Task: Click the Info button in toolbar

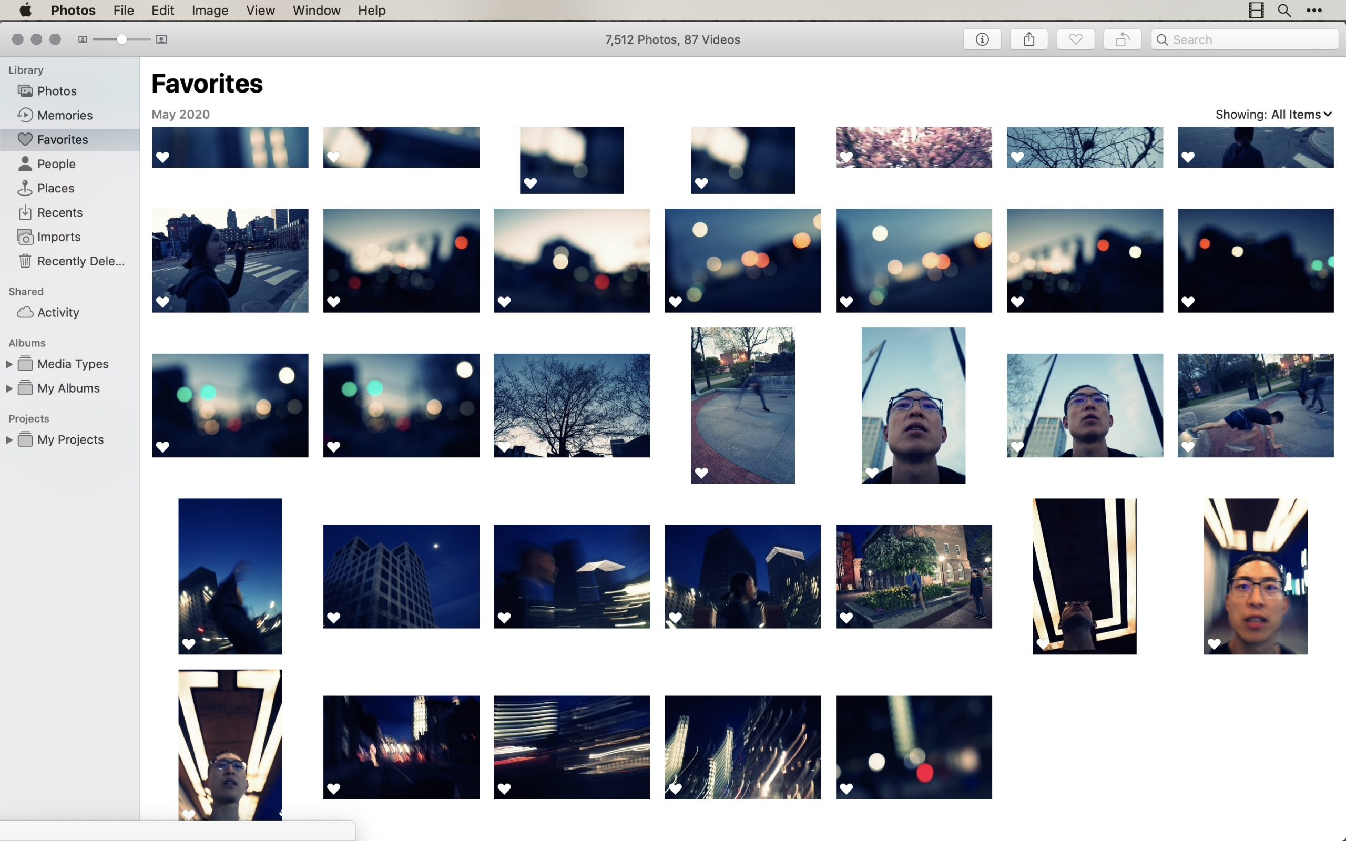Action: coord(982,39)
